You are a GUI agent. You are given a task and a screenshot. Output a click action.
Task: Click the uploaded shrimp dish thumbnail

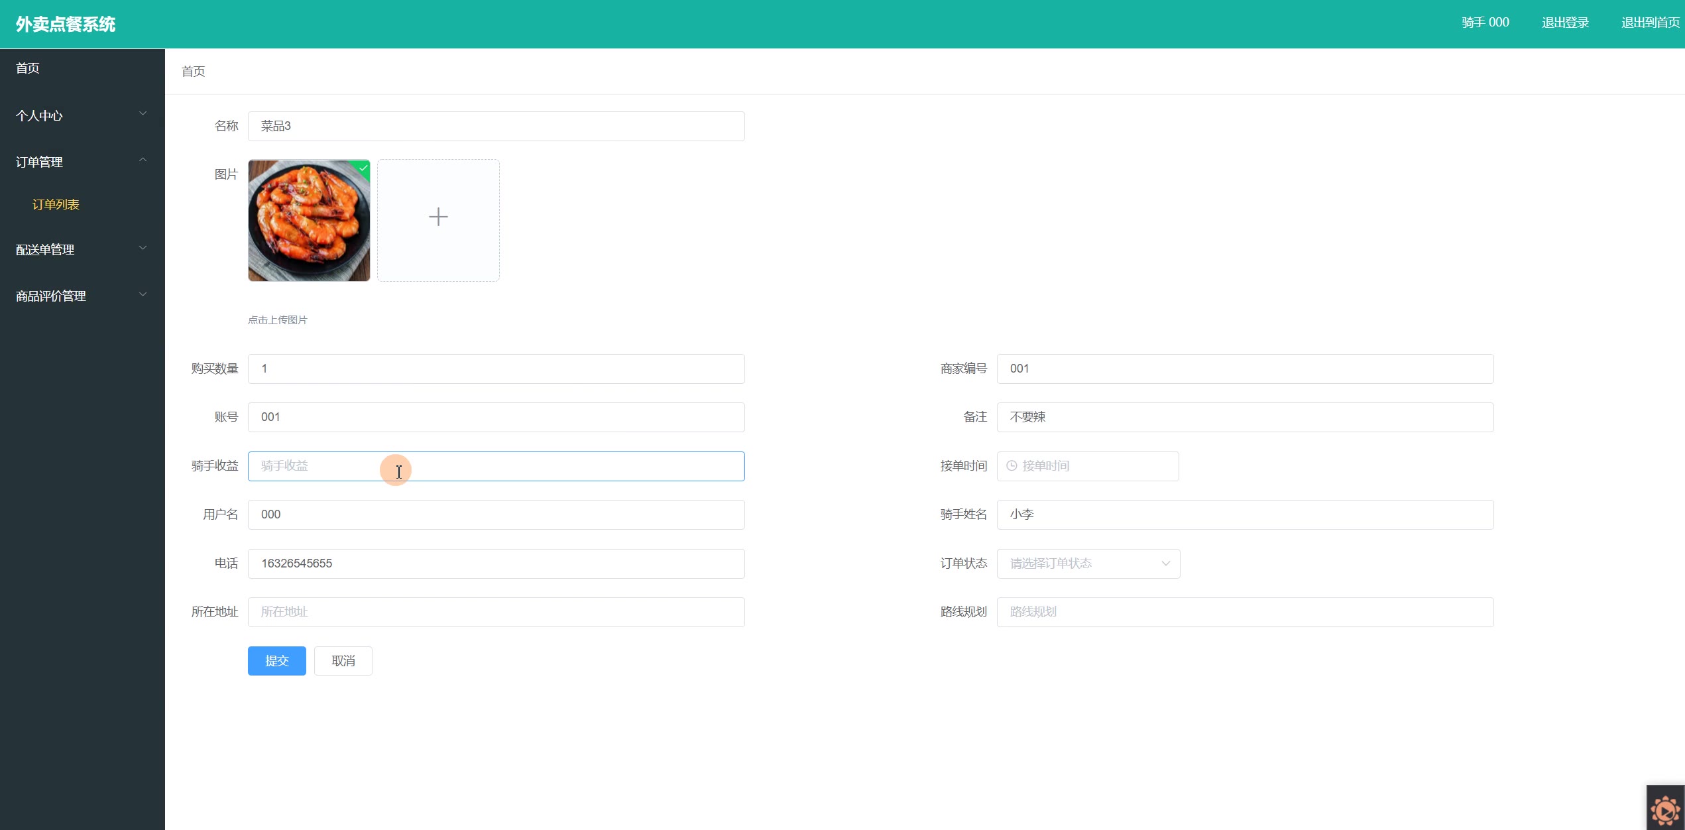click(x=309, y=220)
